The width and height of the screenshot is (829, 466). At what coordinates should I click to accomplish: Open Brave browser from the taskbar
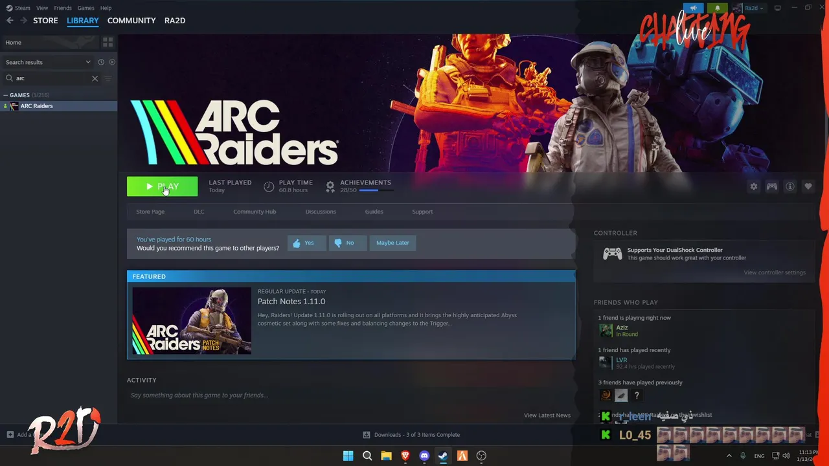pos(405,456)
